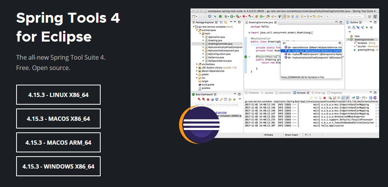Click the red stop icon in Boot Dashboard
Viewport: 388px width, 187px height.
pos(208,99)
